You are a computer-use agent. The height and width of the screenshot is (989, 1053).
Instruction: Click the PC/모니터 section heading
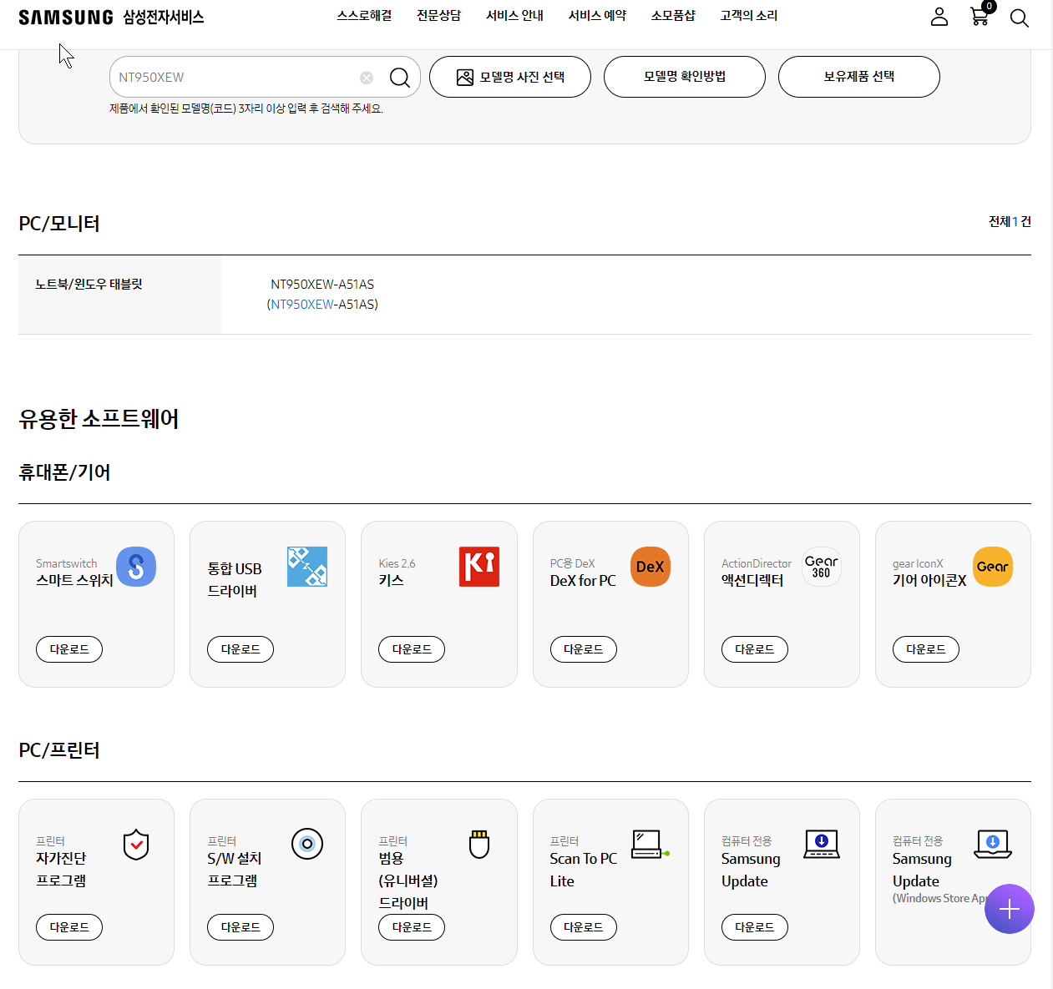(x=59, y=224)
